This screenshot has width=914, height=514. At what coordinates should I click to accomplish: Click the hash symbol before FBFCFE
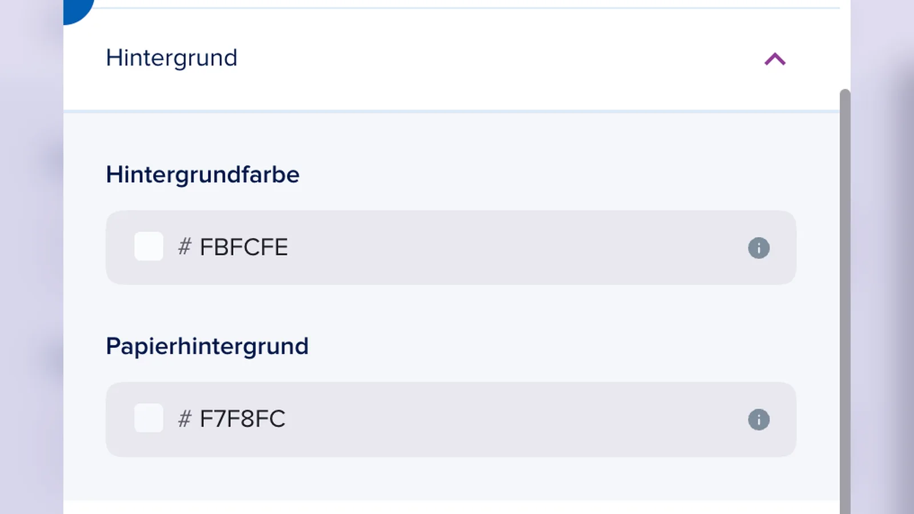click(185, 247)
